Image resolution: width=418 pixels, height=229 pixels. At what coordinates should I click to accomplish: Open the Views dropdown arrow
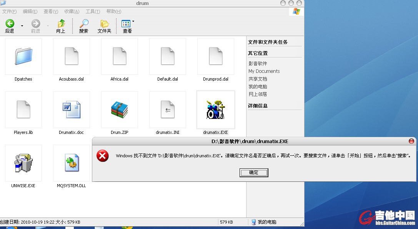[133, 21]
